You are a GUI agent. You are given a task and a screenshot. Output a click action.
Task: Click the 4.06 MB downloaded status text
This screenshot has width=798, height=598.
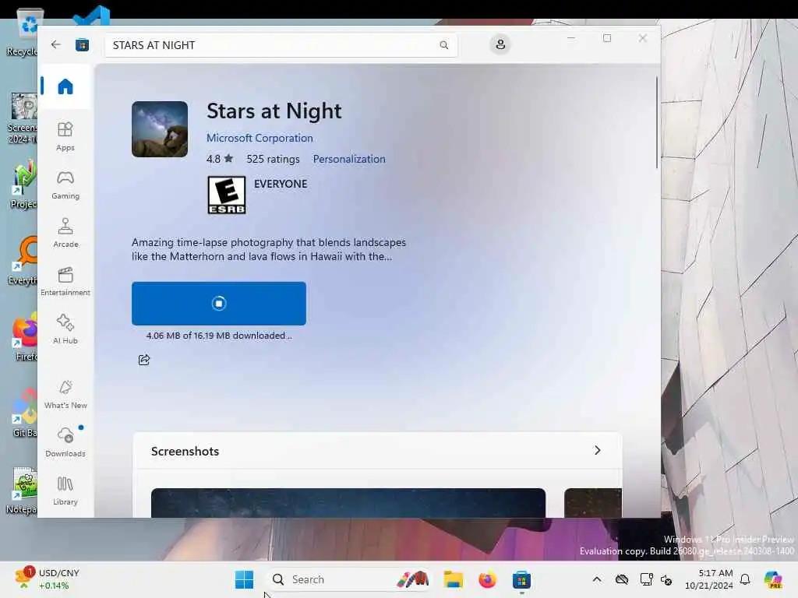pyautogui.click(x=219, y=336)
